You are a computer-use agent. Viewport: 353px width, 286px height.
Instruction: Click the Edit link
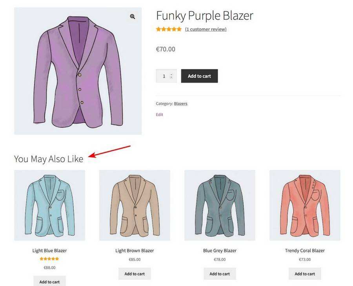159,115
